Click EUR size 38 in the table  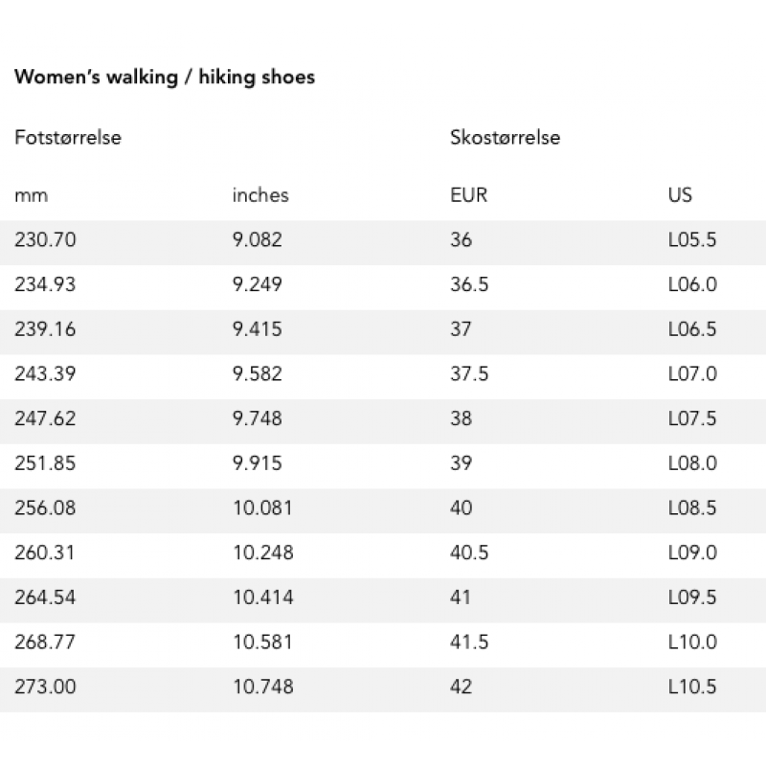(x=461, y=418)
